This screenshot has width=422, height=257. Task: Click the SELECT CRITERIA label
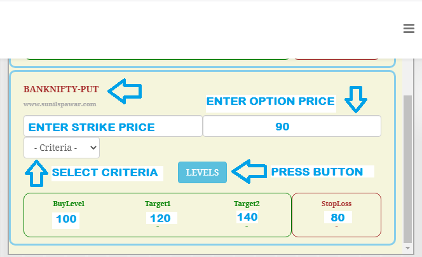point(104,172)
